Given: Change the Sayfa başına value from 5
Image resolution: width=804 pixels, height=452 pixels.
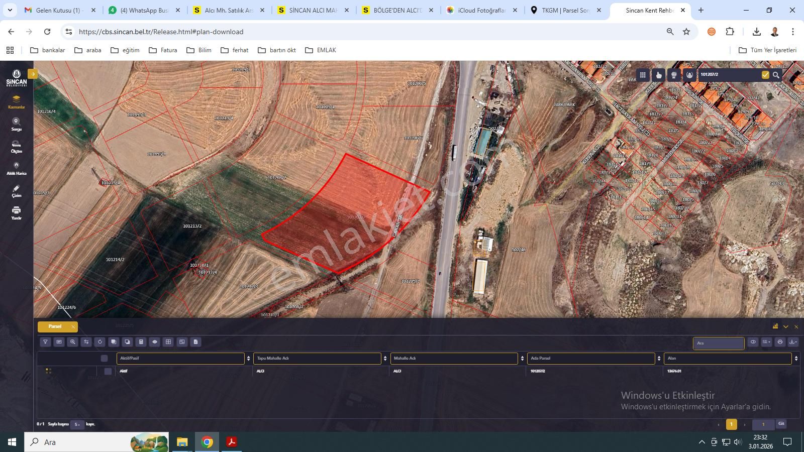Looking at the screenshot, I should (76, 424).
